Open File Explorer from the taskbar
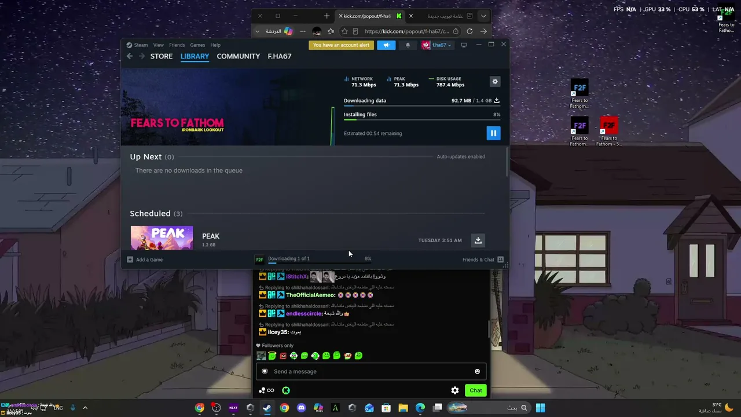This screenshot has width=741, height=417. pos(403,408)
